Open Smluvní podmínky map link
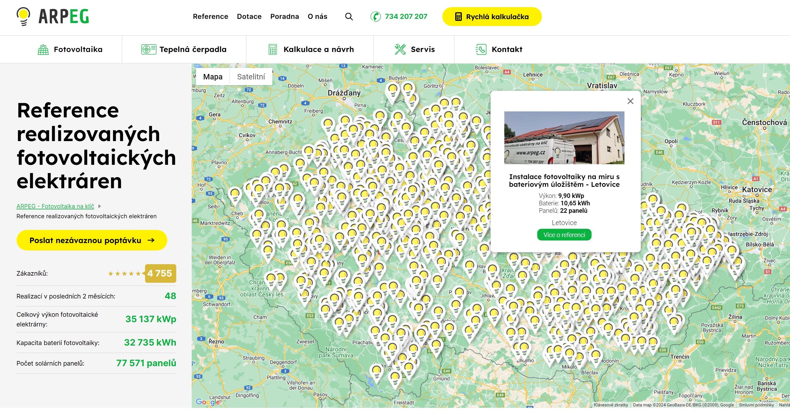Viewport: 790px width, 413px height. click(756, 405)
